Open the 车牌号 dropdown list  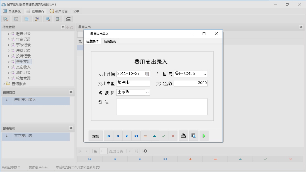click(x=205, y=74)
